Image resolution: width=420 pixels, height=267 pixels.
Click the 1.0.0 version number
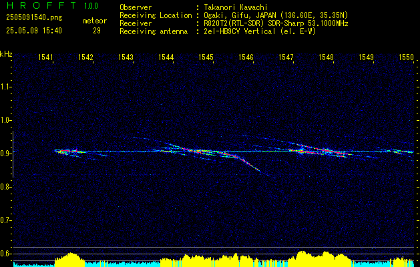(x=91, y=6)
